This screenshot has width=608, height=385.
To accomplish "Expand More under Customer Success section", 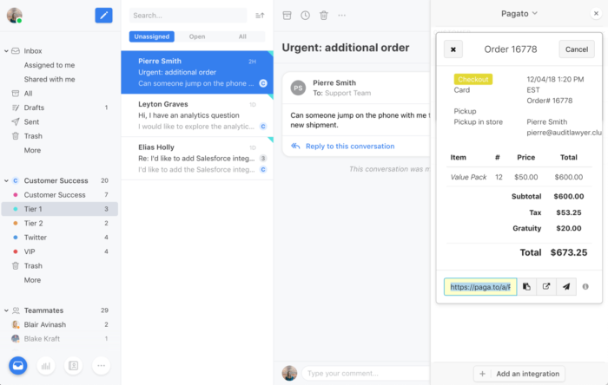I will pos(32,280).
